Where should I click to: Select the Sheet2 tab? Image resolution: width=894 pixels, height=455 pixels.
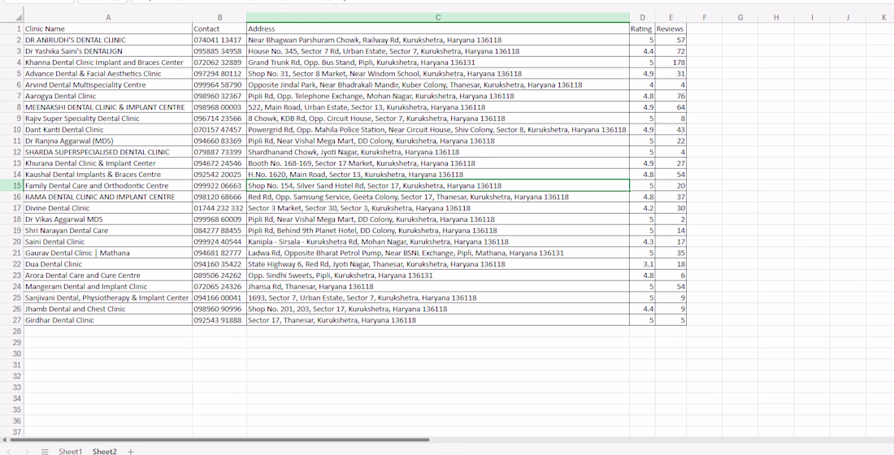coord(104,451)
